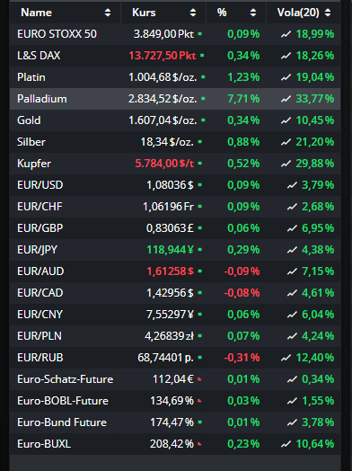The image size is (352, 471).
Task: Click the volatility chart icon for Kupfer
Action: click(286, 164)
